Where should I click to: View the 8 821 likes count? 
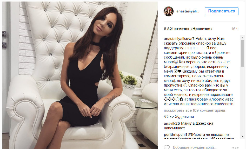tap(188, 29)
